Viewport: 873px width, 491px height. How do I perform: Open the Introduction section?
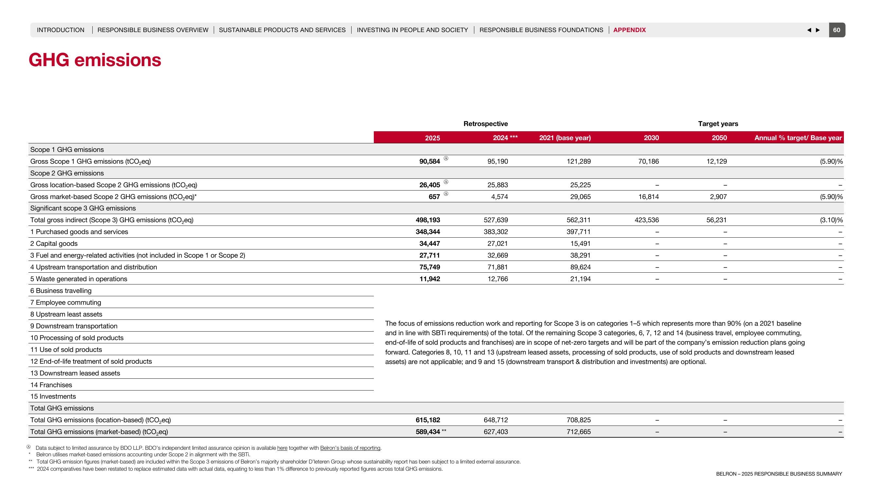[61, 30]
